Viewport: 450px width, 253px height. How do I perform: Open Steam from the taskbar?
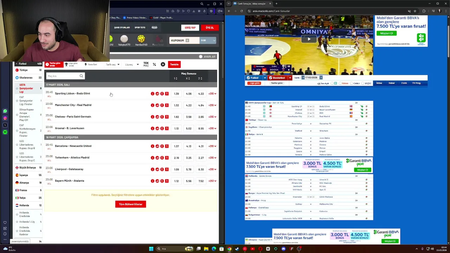(x=237, y=249)
